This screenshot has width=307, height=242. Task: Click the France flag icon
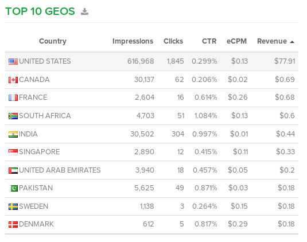pos(13,97)
